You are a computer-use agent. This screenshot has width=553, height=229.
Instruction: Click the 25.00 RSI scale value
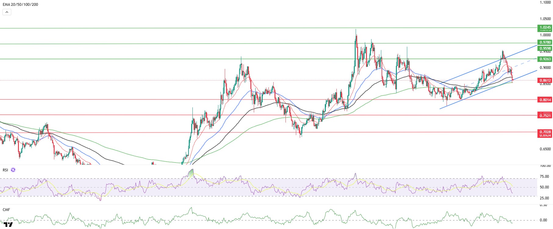click(x=544, y=198)
